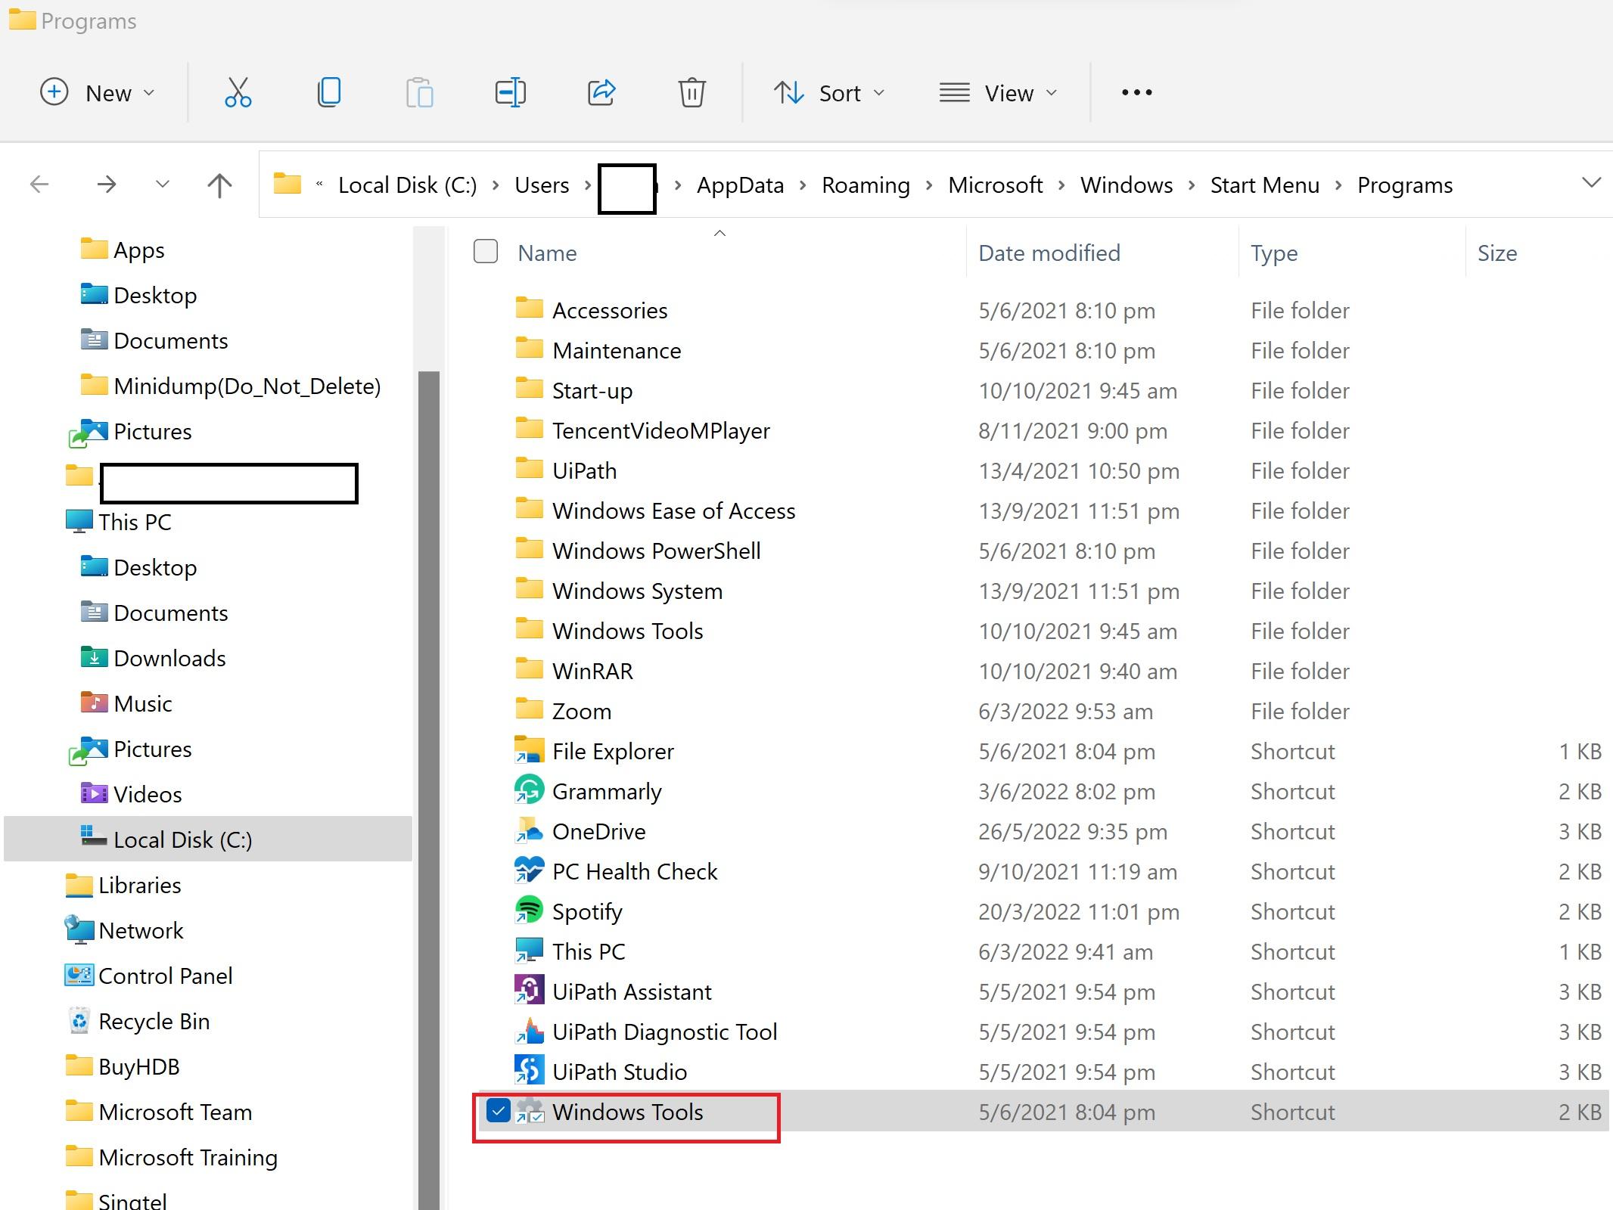Click the navigation pane scrollbar

[x=429, y=790]
